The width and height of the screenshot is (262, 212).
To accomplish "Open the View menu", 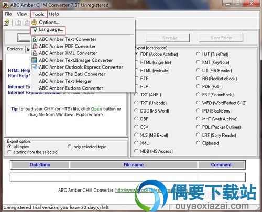I will (22, 14).
